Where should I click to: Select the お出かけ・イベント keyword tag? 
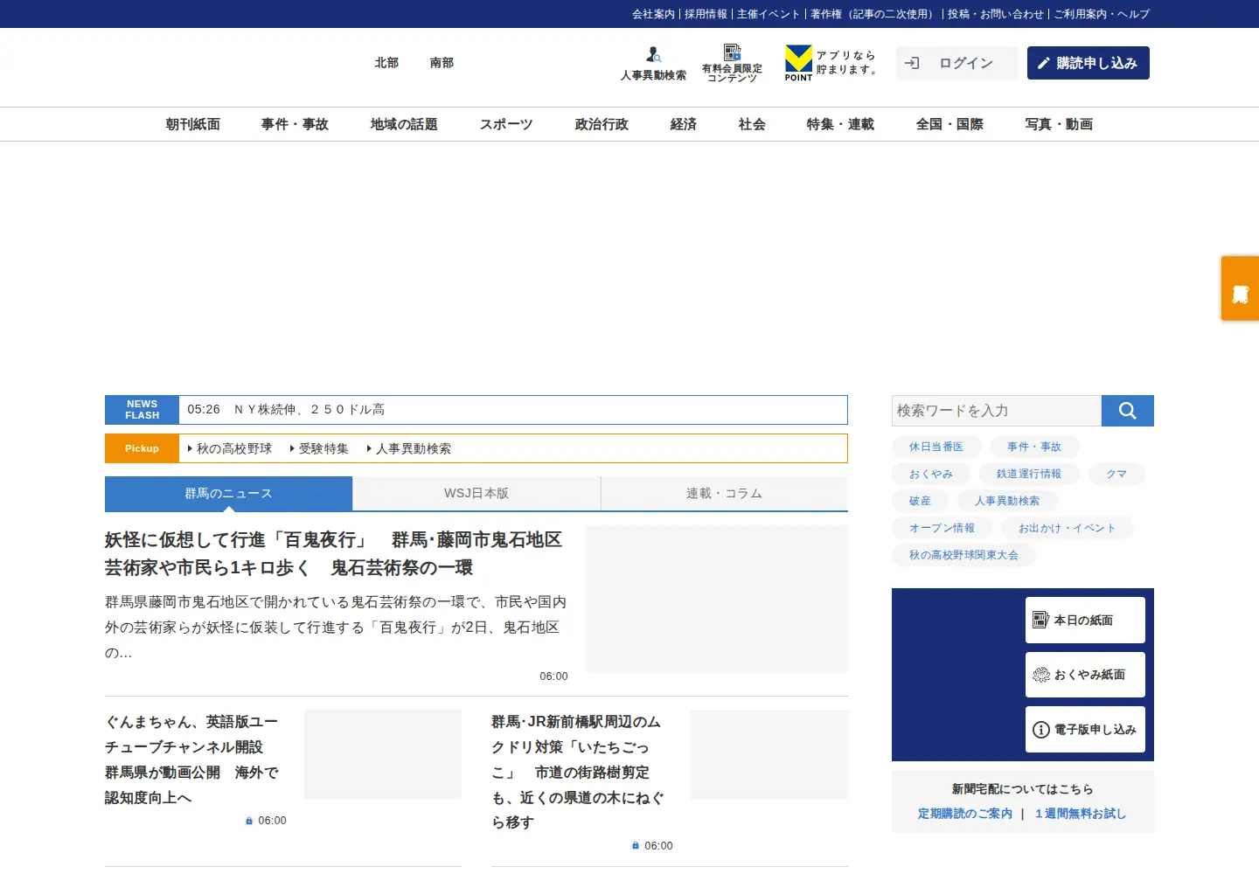click(1068, 528)
